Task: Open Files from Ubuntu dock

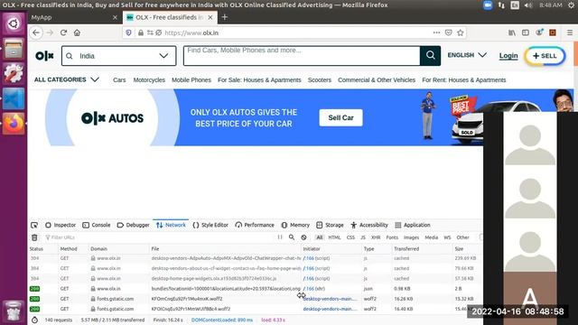Action: [14, 49]
